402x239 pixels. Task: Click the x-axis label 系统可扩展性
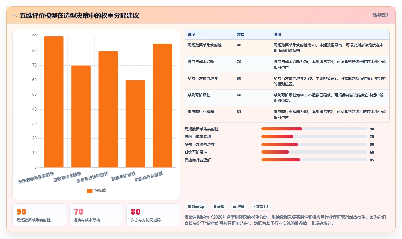[x=124, y=176]
